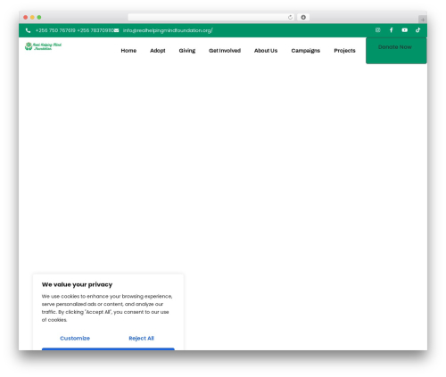Click the info@realhelpingmindfoundation.org email link

168,30
